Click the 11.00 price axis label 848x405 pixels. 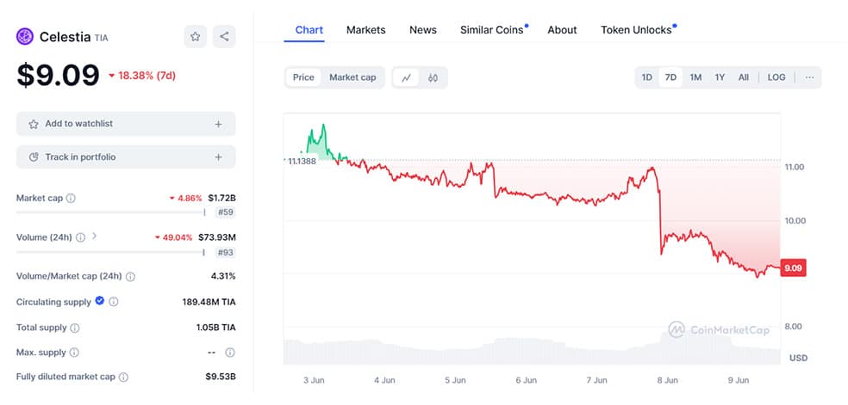coord(795,167)
